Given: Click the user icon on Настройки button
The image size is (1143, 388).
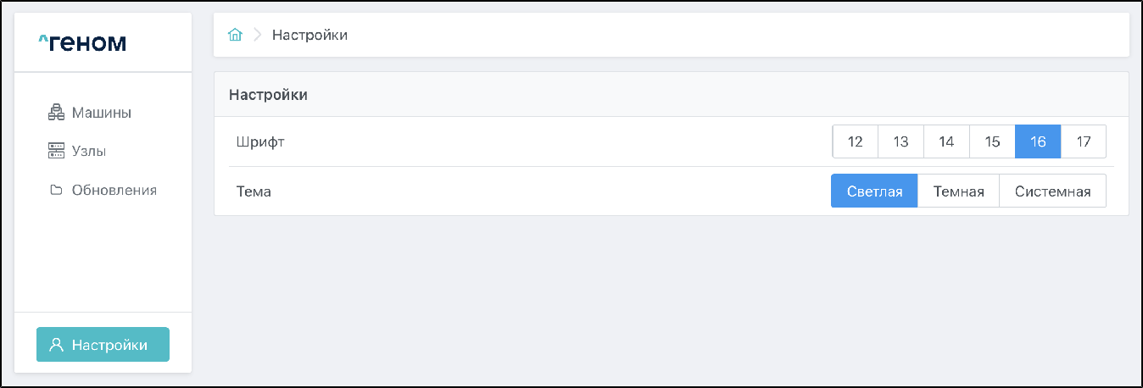Looking at the screenshot, I should click(x=57, y=345).
